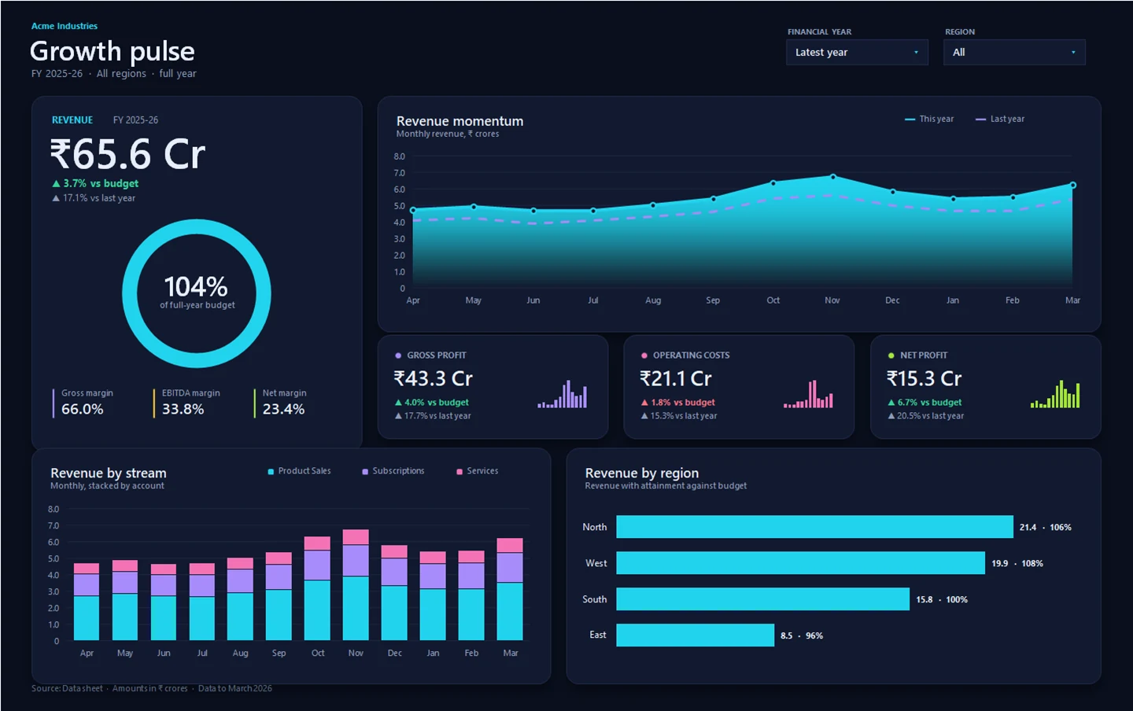The image size is (1133, 711).
Task: Click the Nov stacked bar in stream chart
Action: (x=356, y=585)
